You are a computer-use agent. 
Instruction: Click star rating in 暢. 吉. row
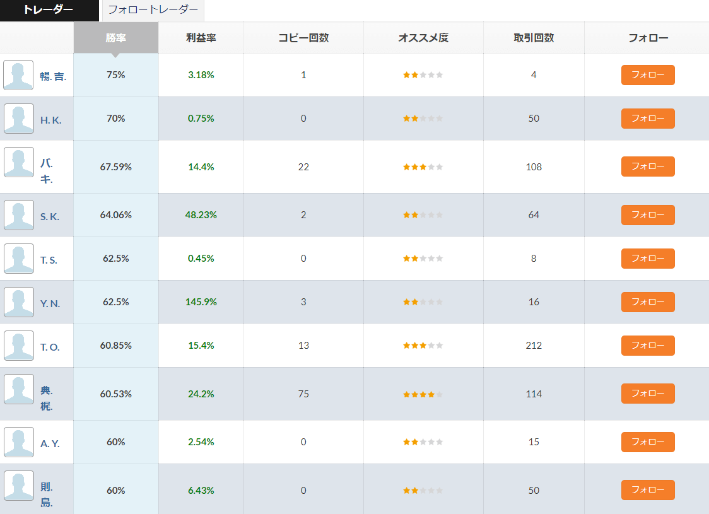coord(423,75)
